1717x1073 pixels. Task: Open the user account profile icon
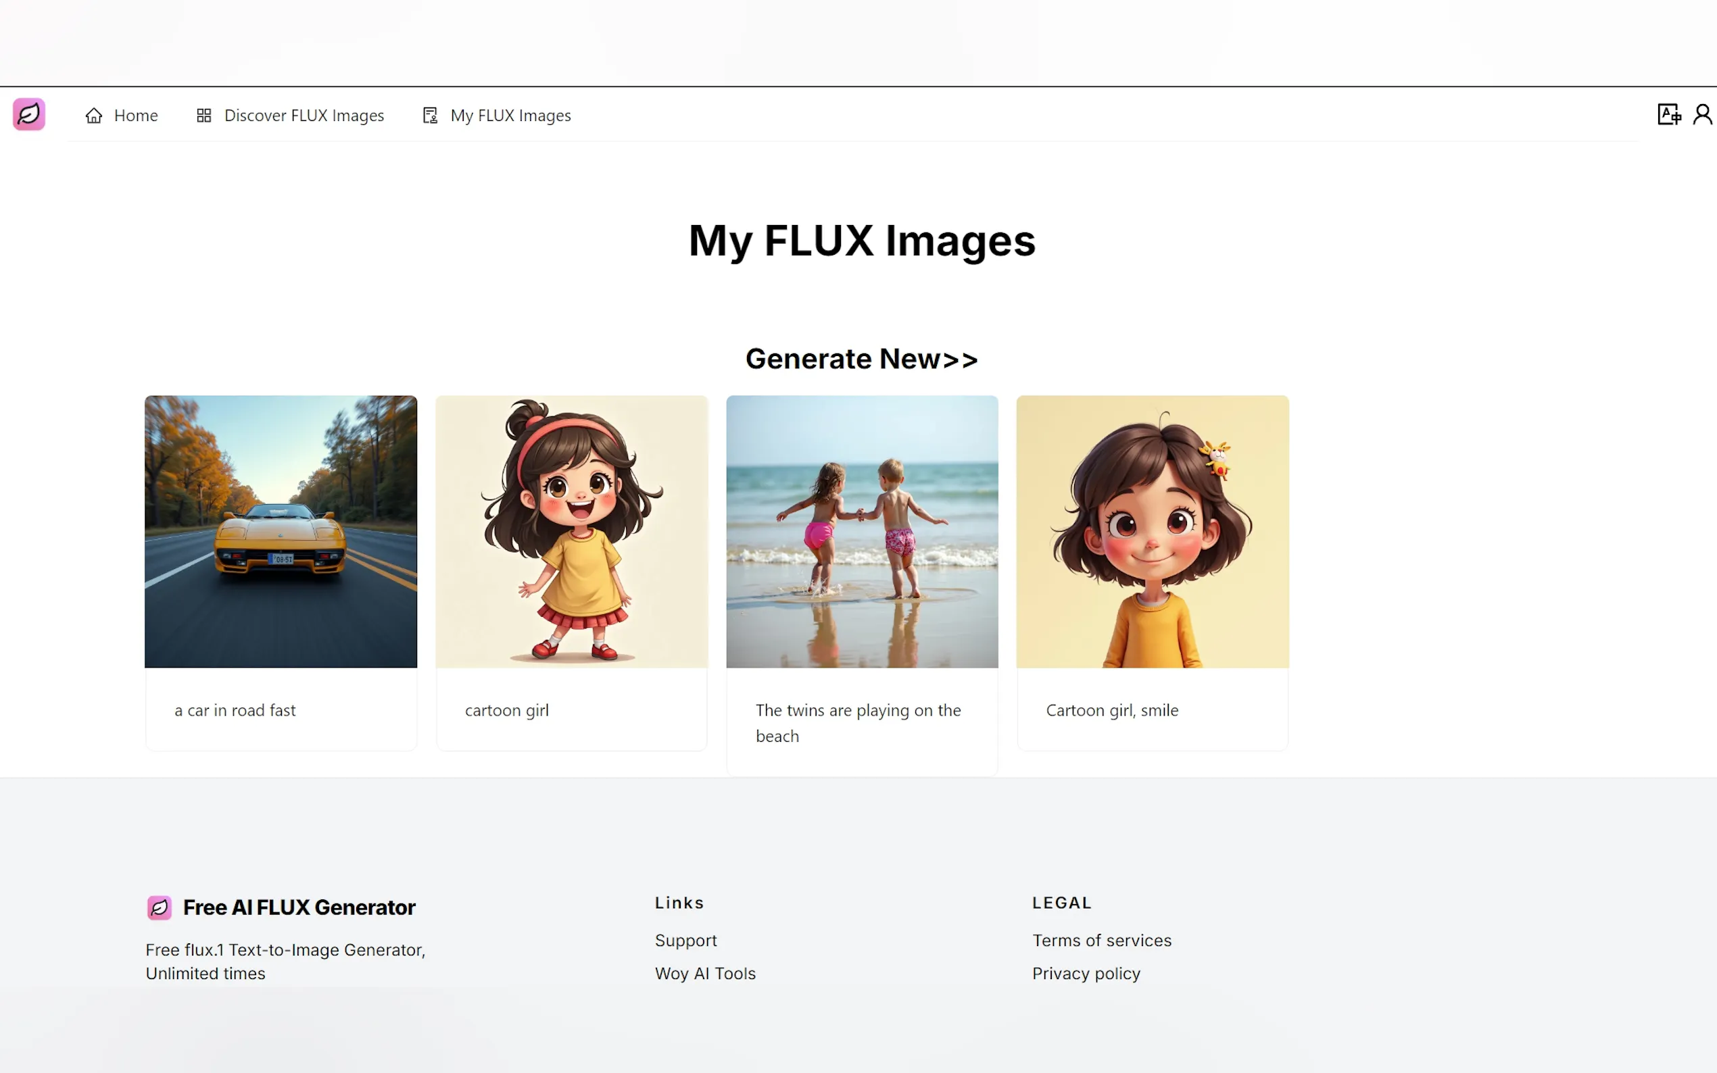tap(1702, 114)
